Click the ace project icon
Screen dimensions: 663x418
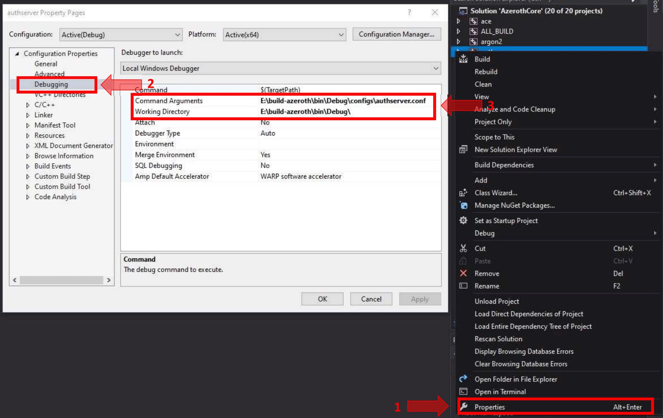(x=473, y=21)
